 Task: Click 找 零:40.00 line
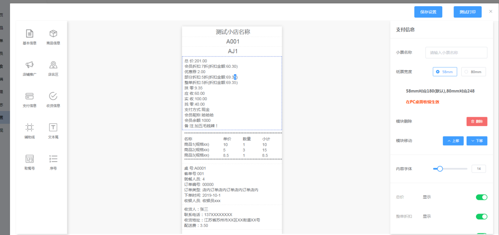point(195,104)
